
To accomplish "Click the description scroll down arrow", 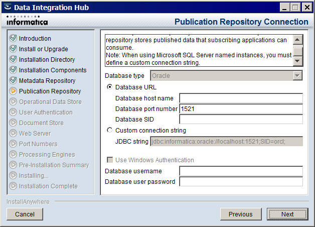I will pyautogui.click(x=297, y=61).
